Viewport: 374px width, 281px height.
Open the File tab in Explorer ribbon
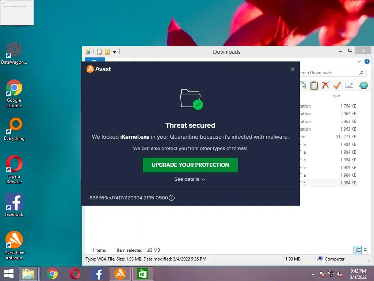point(95,60)
